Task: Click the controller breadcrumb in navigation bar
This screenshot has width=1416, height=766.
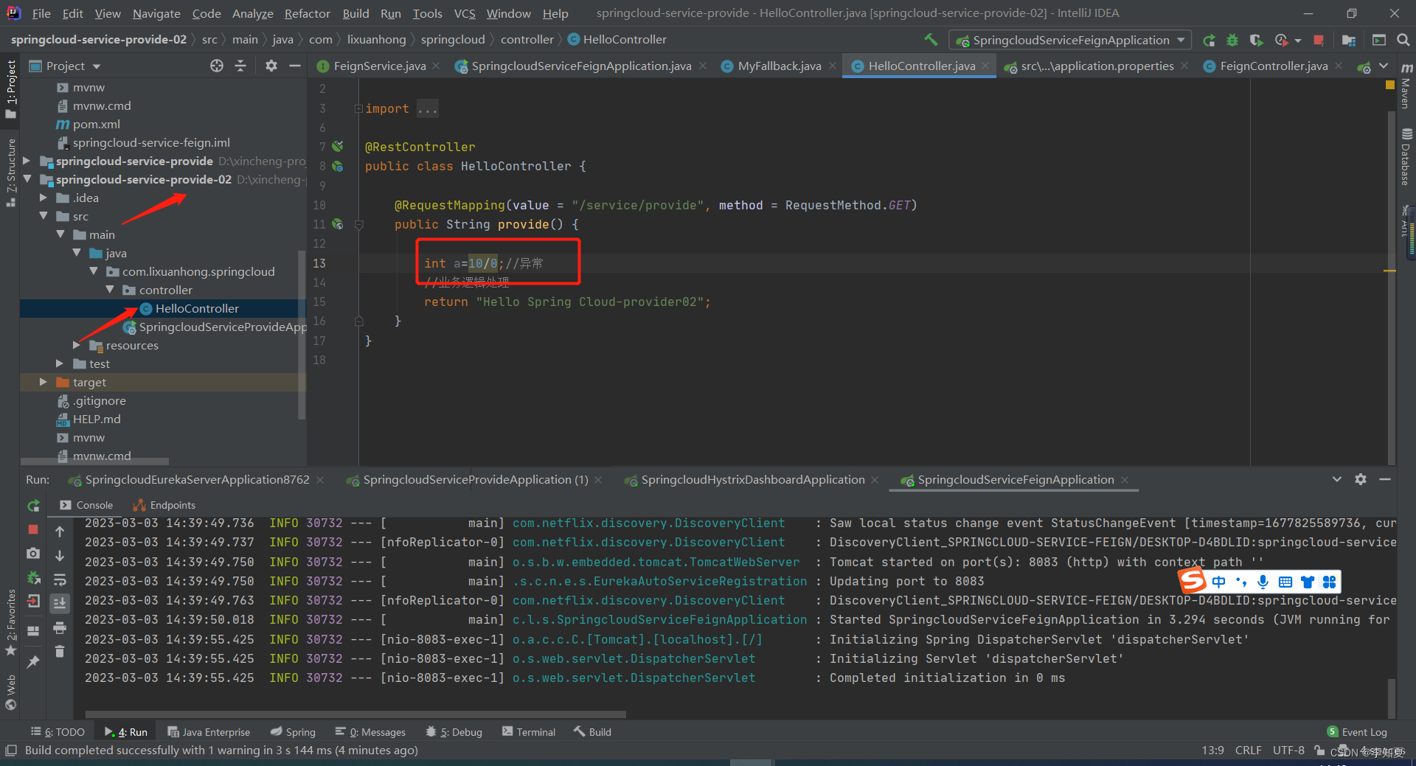Action: pyautogui.click(x=527, y=40)
